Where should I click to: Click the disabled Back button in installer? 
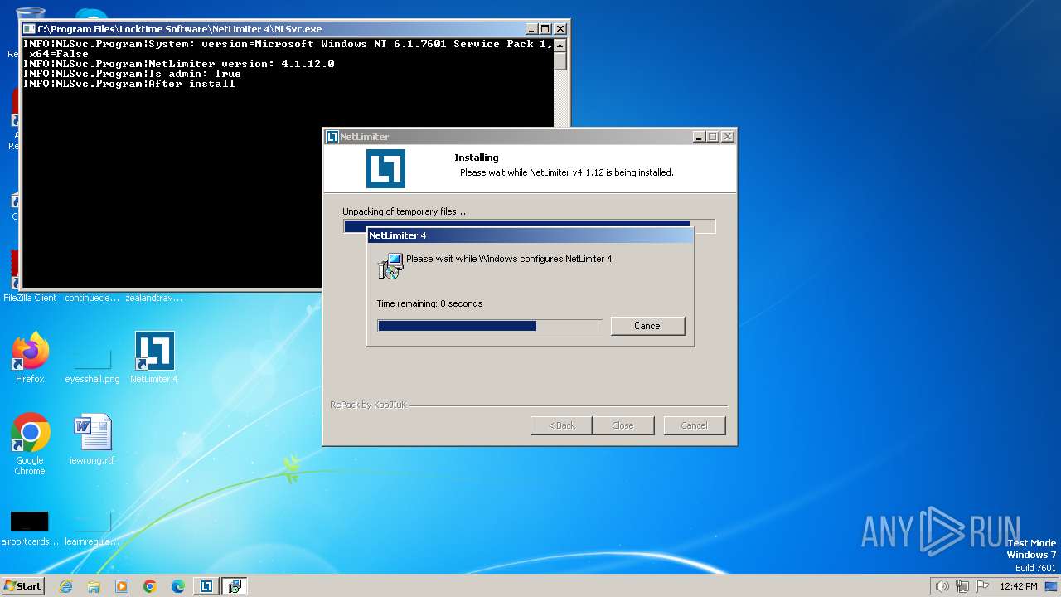561,425
